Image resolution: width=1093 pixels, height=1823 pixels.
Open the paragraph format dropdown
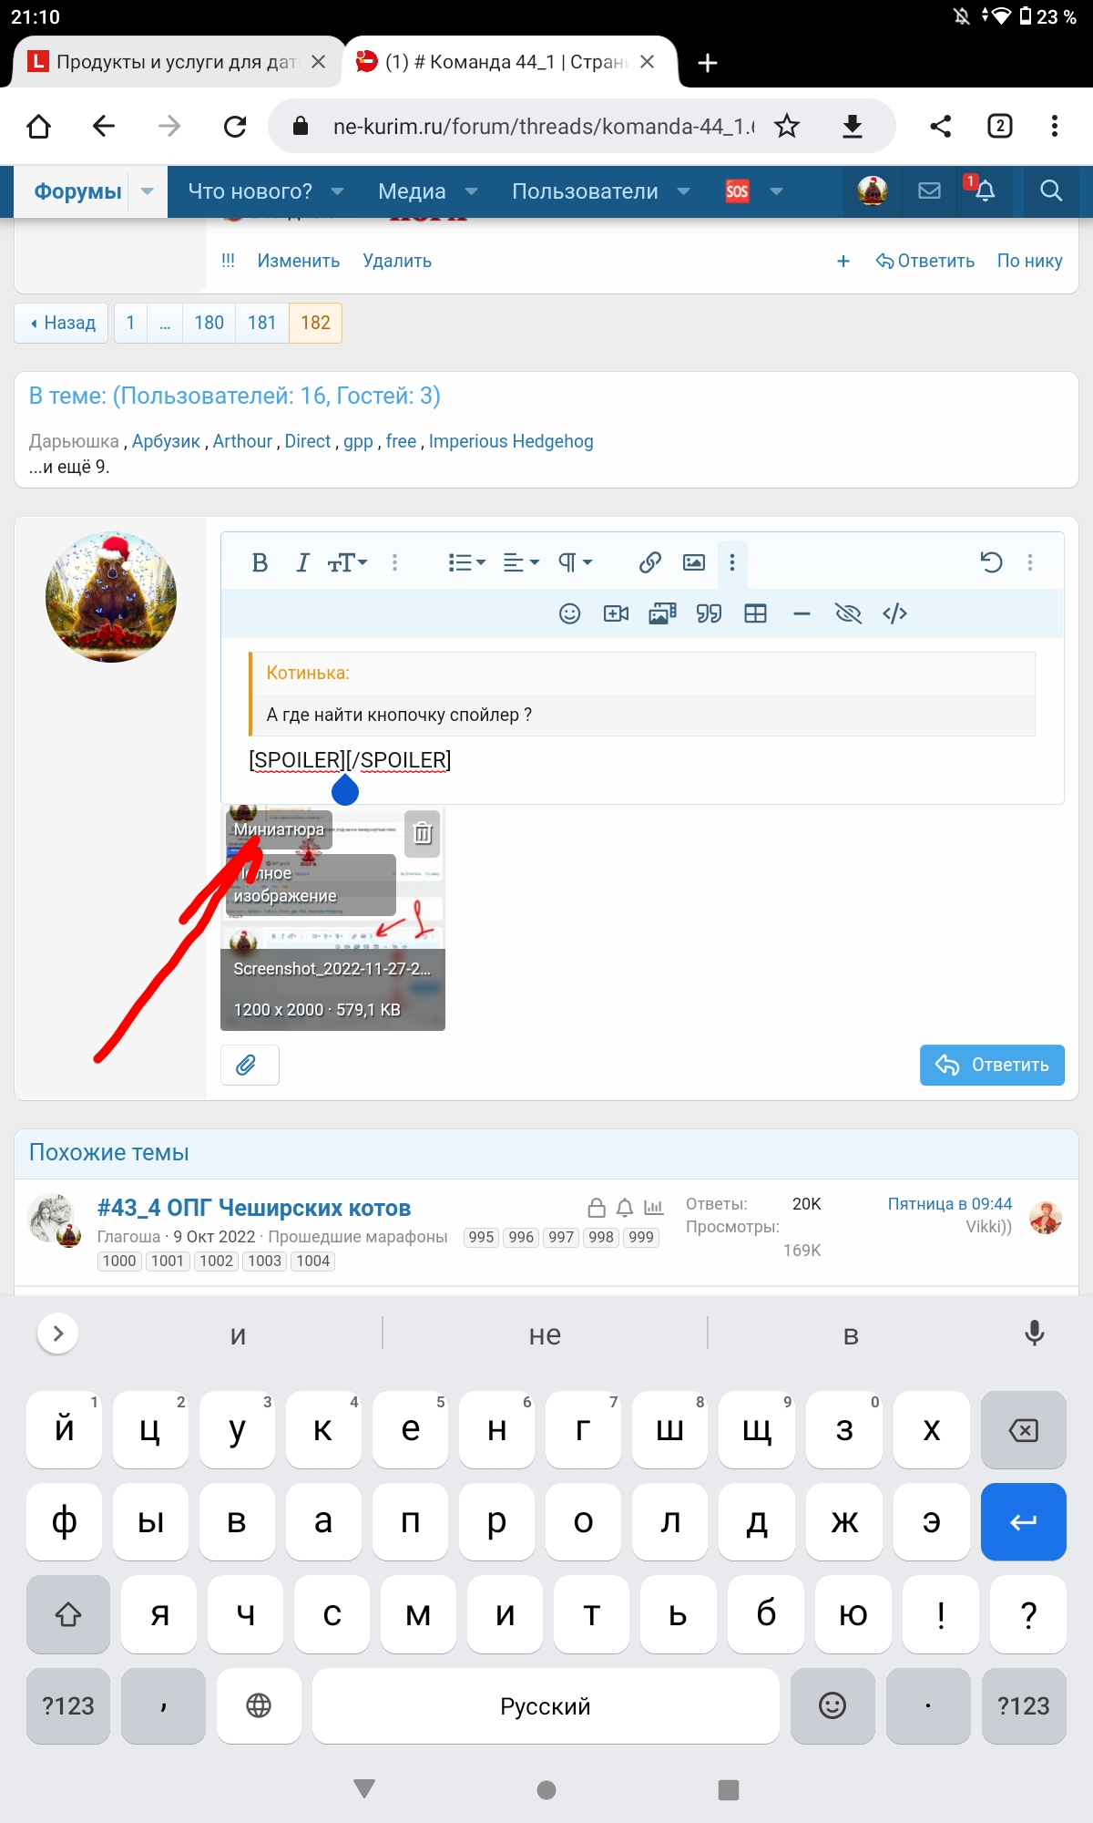575,562
